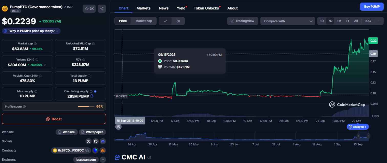
Task: Expand the Volume (24h) details arrow
Action: pos(45,65)
